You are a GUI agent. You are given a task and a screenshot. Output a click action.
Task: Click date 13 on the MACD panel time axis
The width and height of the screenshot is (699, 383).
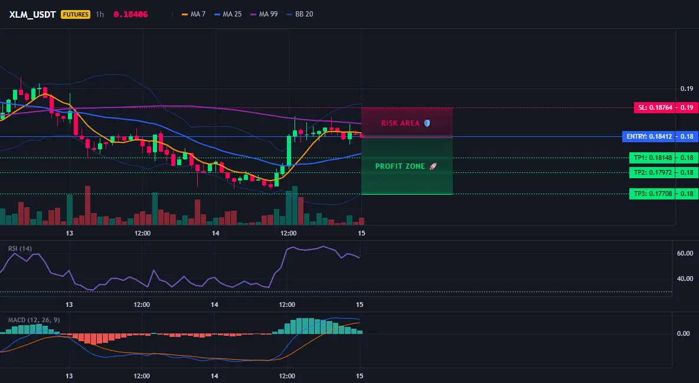tap(69, 376)
